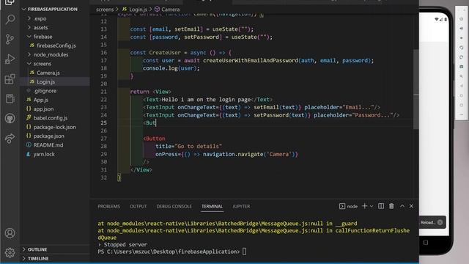469x264 pixels.
Task: Open the terminal launch profile dropdown arrow
Action: [x=372, y=206]
